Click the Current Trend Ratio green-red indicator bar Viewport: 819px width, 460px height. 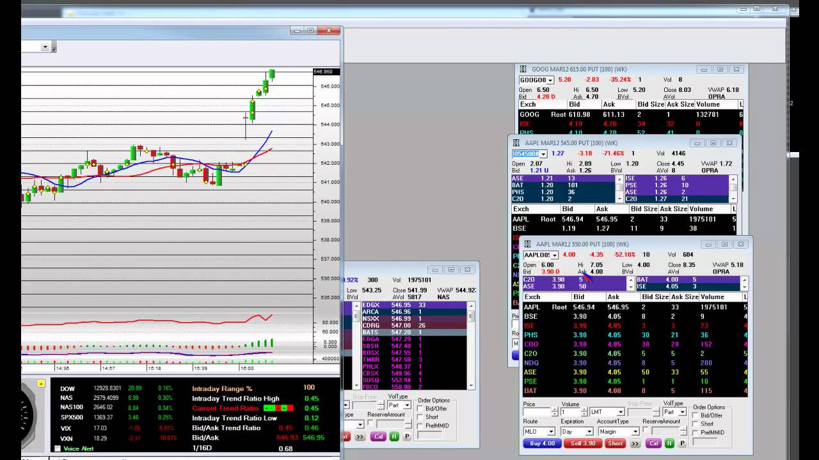(x=278, y=408)
